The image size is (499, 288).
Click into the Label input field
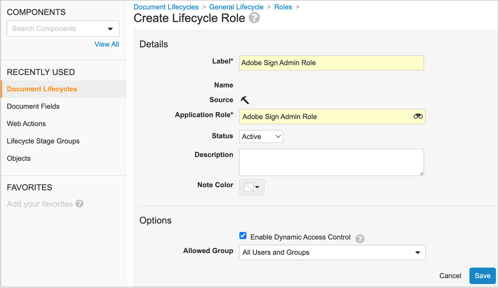331,63
